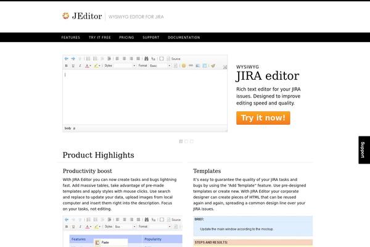The image size is (370, 247).
Task: Select the third carousel slide indicator
Action: (192, 141)
